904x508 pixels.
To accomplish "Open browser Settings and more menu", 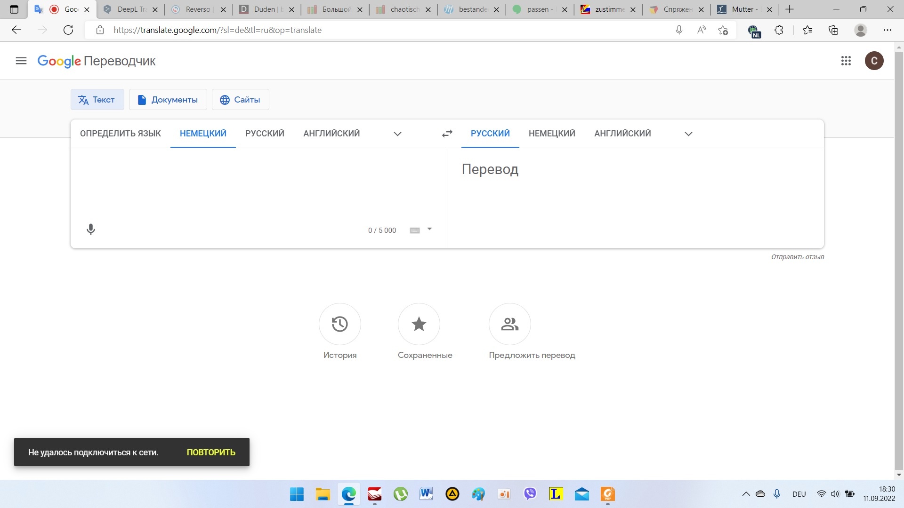I will coord(888,30).
